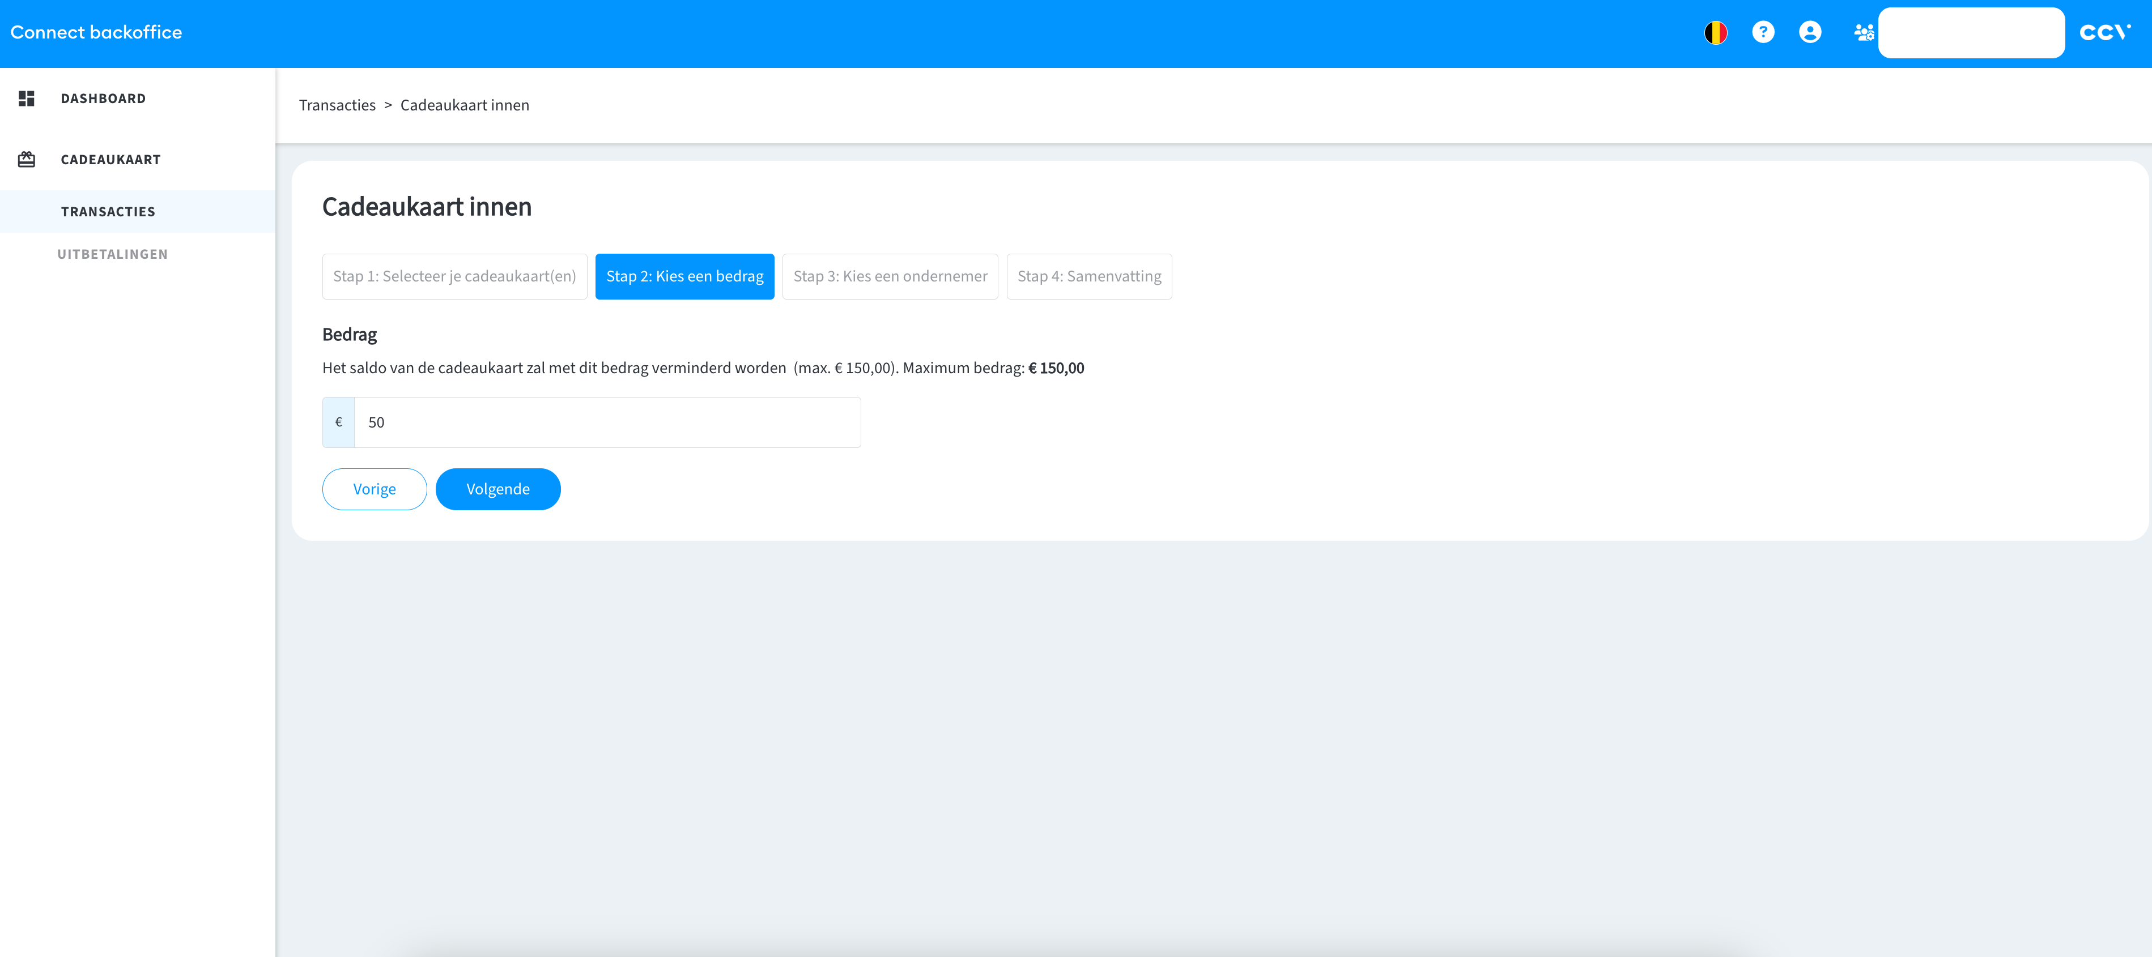2152x957 pixels.
Task: Click the Belgian flag language icon
Action: pyautogui.click(x=1715, y=33)
